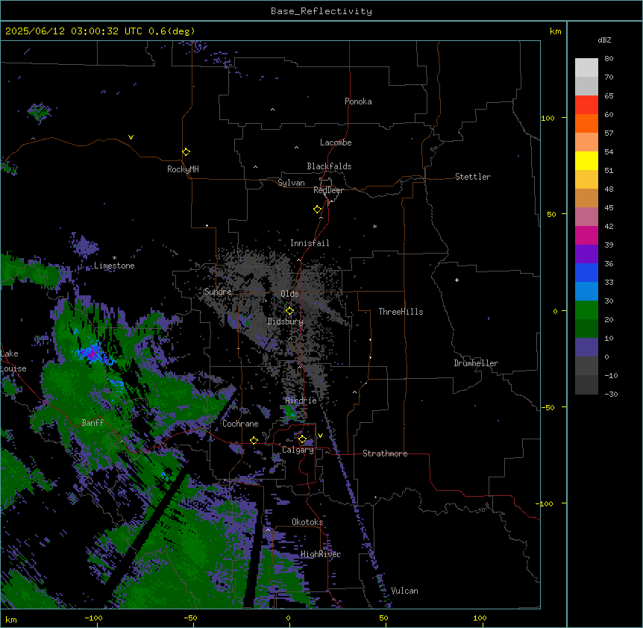Click the Blackfalds label
The image size is (643, 628).
coord(329,166)
